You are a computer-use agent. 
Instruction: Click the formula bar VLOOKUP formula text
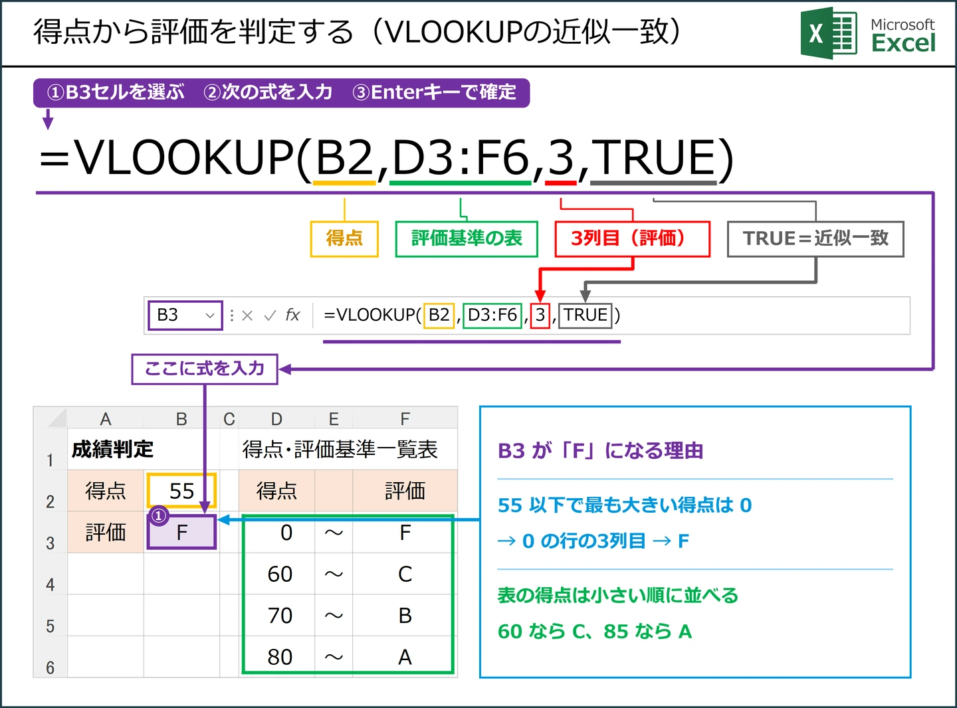pos(472,315)
